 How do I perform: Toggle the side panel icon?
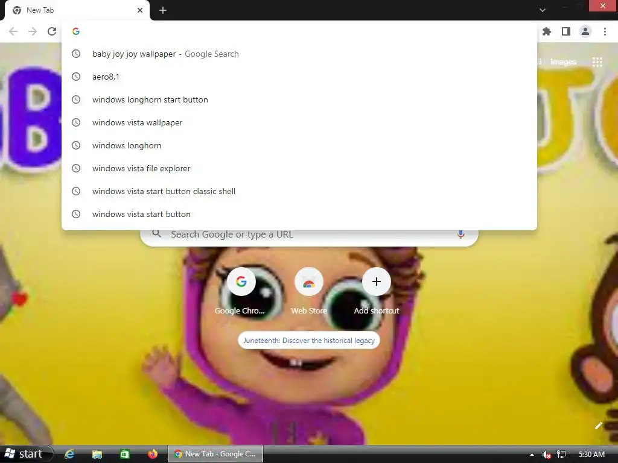tap(566, 31)
